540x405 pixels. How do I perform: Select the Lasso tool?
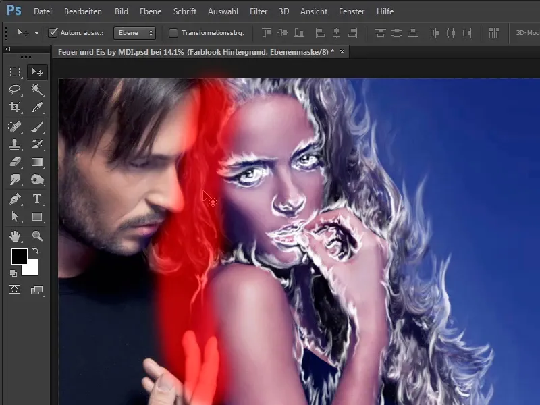[14, 90]
